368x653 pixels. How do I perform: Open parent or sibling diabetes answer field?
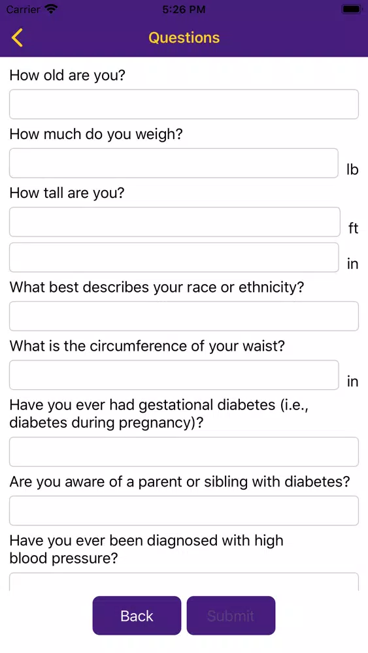(x=184, y=511)
